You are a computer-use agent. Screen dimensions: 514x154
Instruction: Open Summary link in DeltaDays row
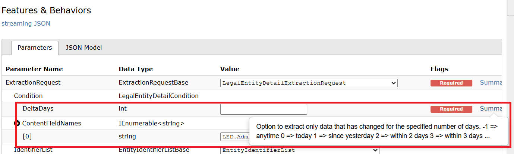(491, 108)
